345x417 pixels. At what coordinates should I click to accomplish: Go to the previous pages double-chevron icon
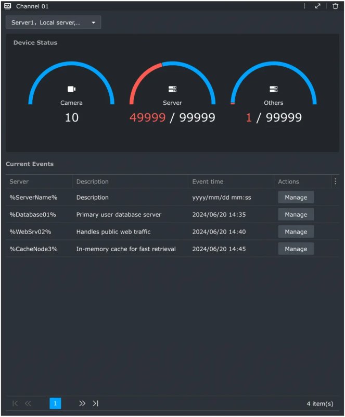(x=28, y=403)
